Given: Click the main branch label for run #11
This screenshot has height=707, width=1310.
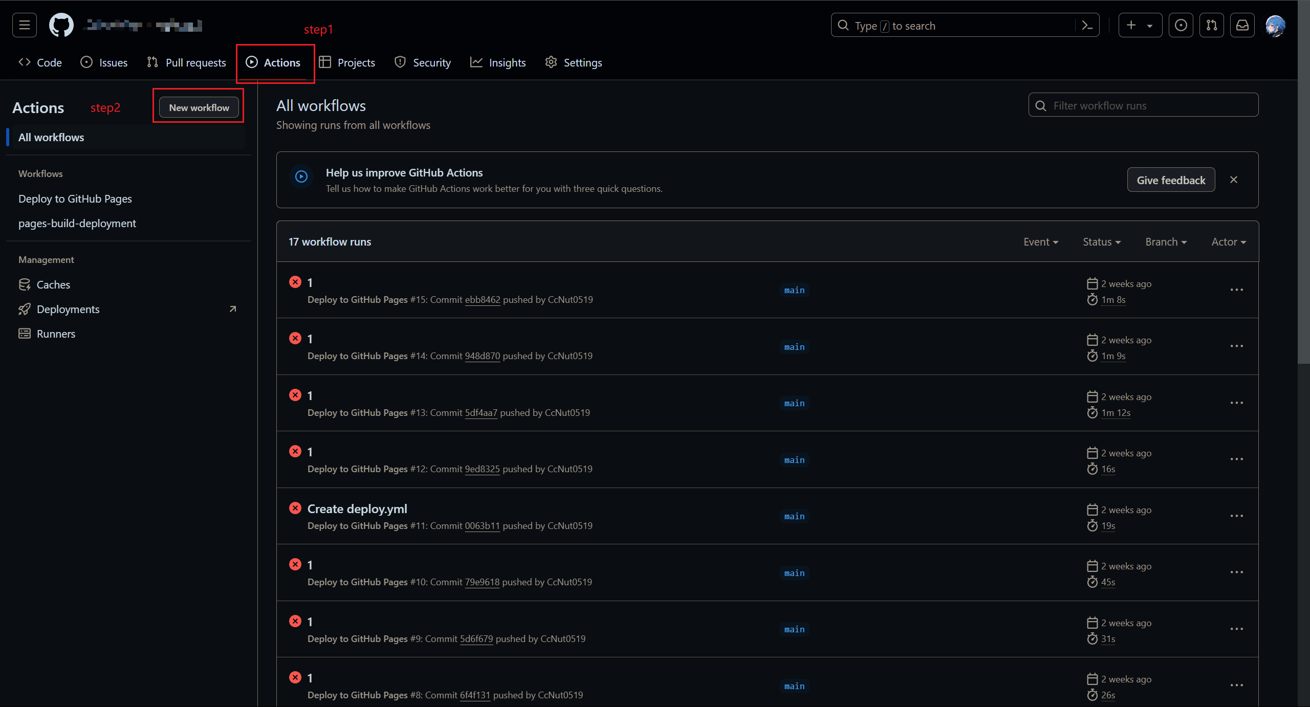Looking at the screenshot, I should coord(794,516).
